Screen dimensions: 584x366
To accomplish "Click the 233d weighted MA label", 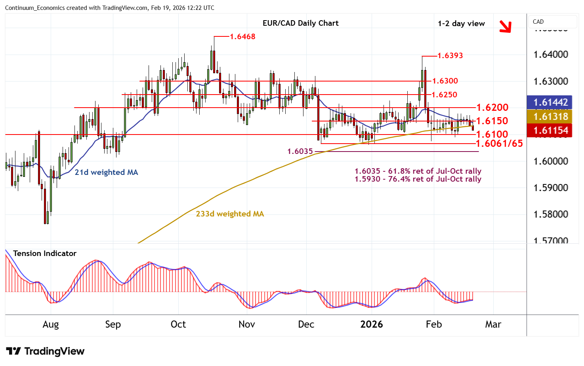I will pos(230,214).
